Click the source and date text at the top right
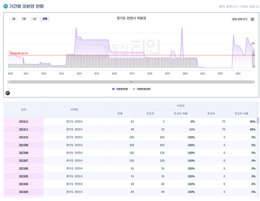 pyautogui.click(x=239, y=6)
